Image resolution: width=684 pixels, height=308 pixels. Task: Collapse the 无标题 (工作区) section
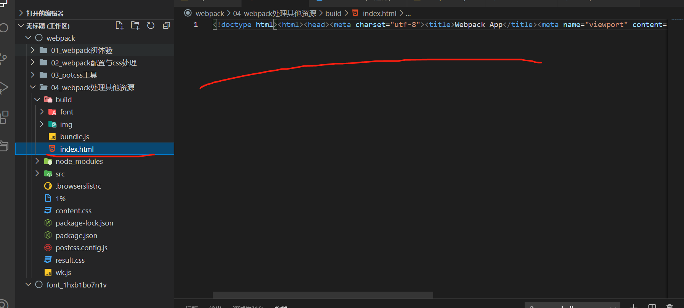[21, 26]
